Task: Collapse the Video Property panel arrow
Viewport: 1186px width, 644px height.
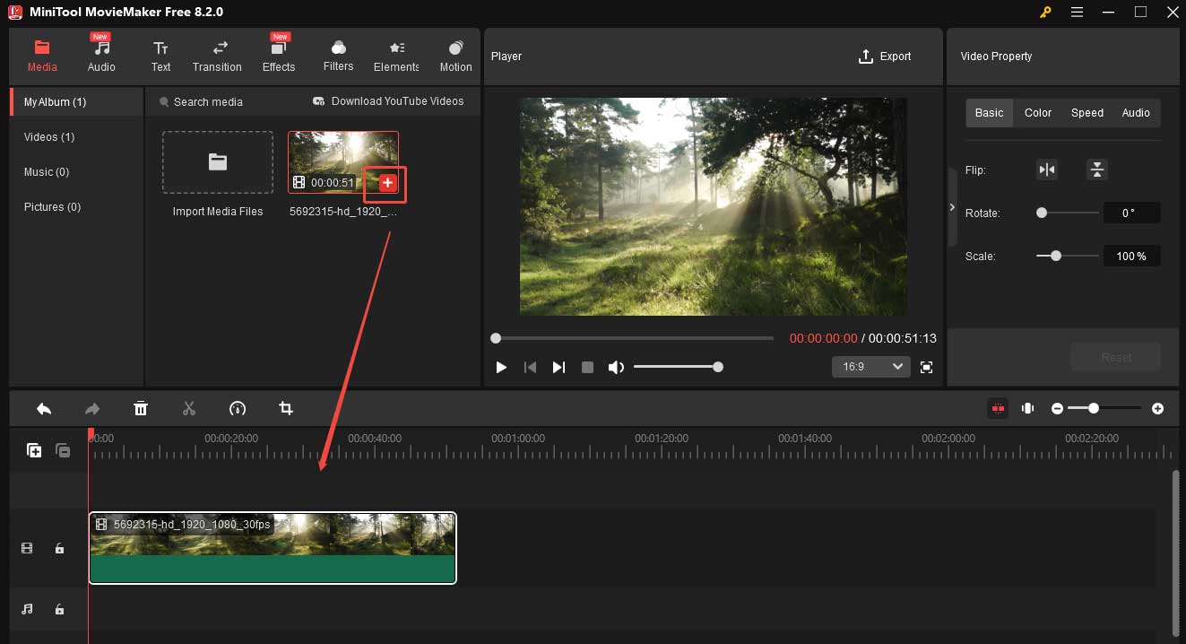Action: (x=952, y=207)
